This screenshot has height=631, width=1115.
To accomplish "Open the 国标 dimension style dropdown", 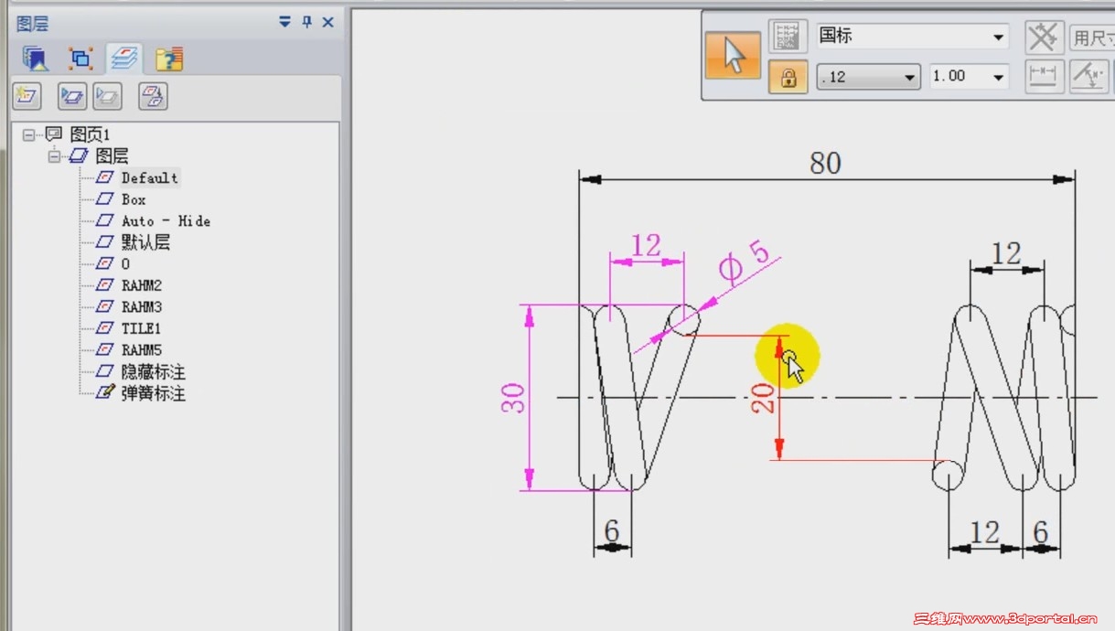I will click(913, 37).
